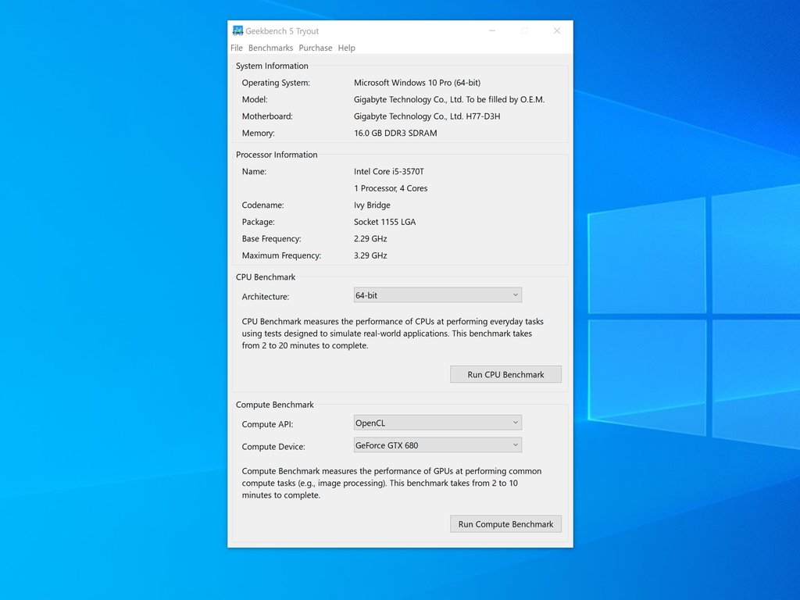Click the Run CPU Benchmark button
Viewport: 800px width, 600px height.
[x=505, y=373]
